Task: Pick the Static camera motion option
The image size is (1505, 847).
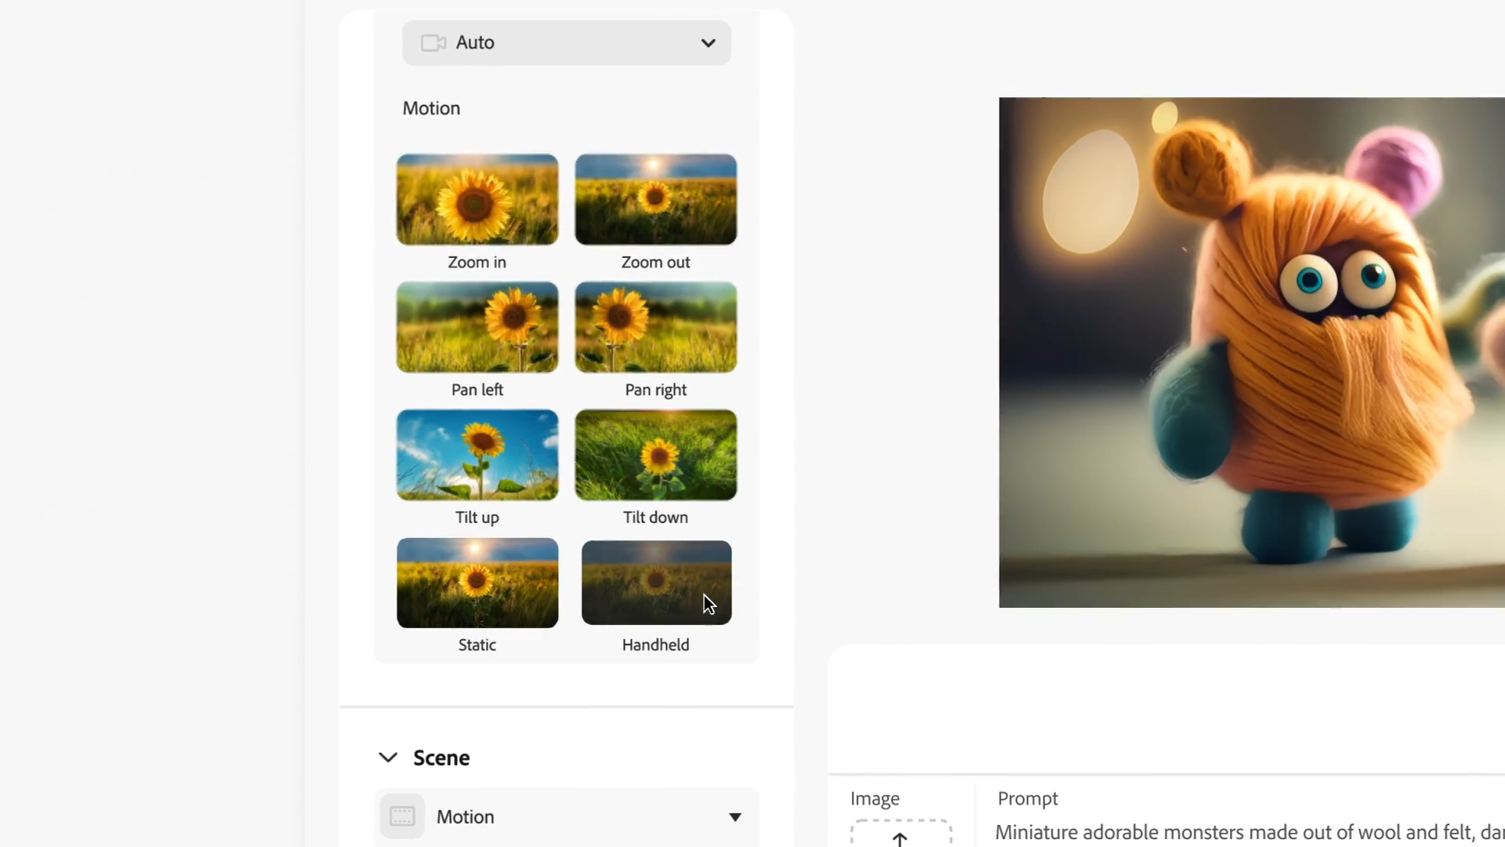Action: tap(477, 583)
